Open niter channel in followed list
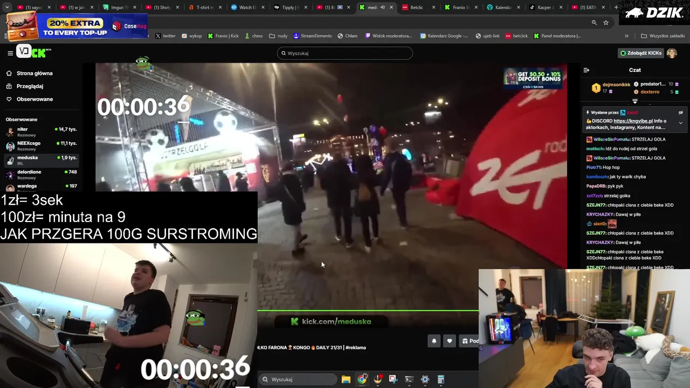The height and width of the screenshot is (388, 690). (41, 132)
